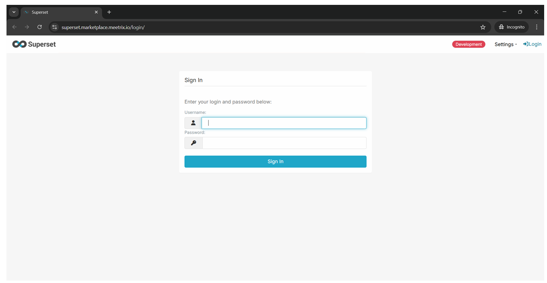Viewport: 547px width, 283px height.
Task: Click the browser forward arrow
Action: click(x=27, y=27)
